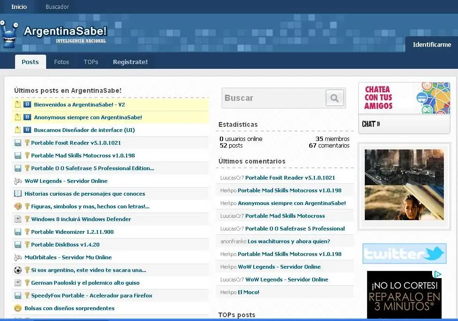Open post Bolsas con diseños sorprendentes
Screen dimensions: 458x321
[x=70, y=308]
